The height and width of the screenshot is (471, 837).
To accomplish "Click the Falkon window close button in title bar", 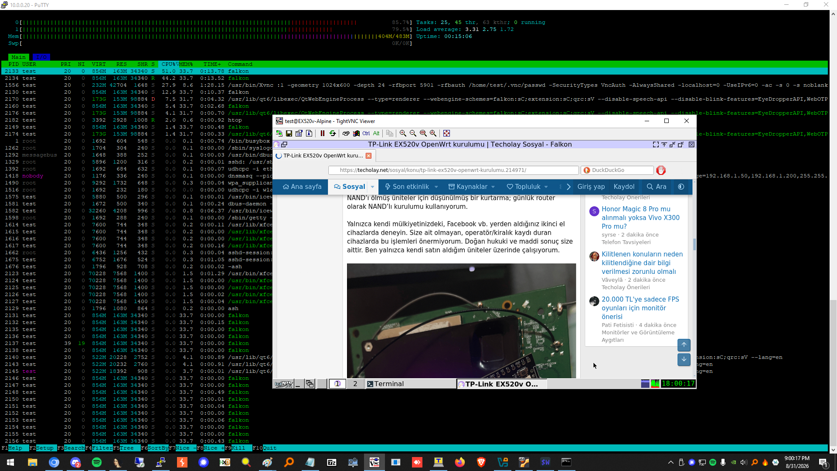I will click(691, 144).
